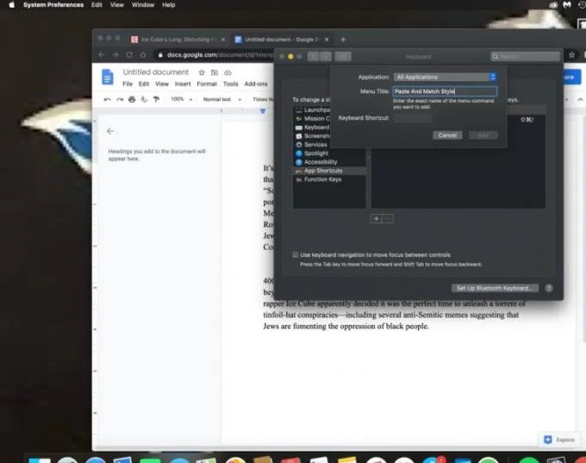Select Spotlight in shortcuts list
The height and width of the screenshot is (463, 586).
pyautogui.click(x=312, y=153)
